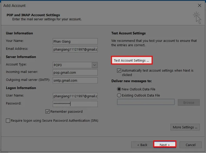Open More Settings dialog

185,127
